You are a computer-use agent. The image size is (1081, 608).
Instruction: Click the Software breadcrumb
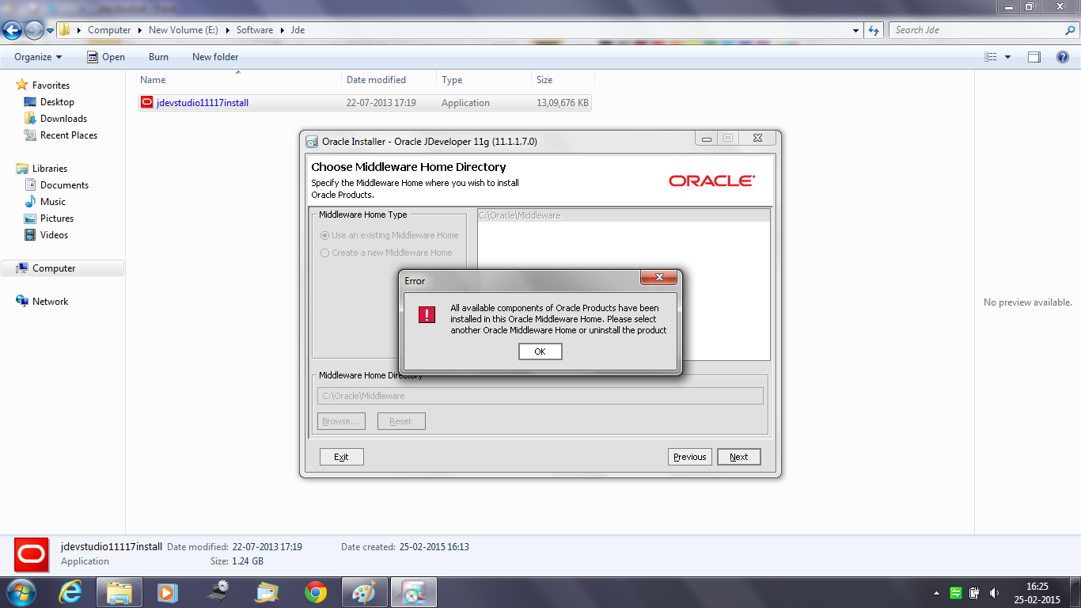(255, 30)
